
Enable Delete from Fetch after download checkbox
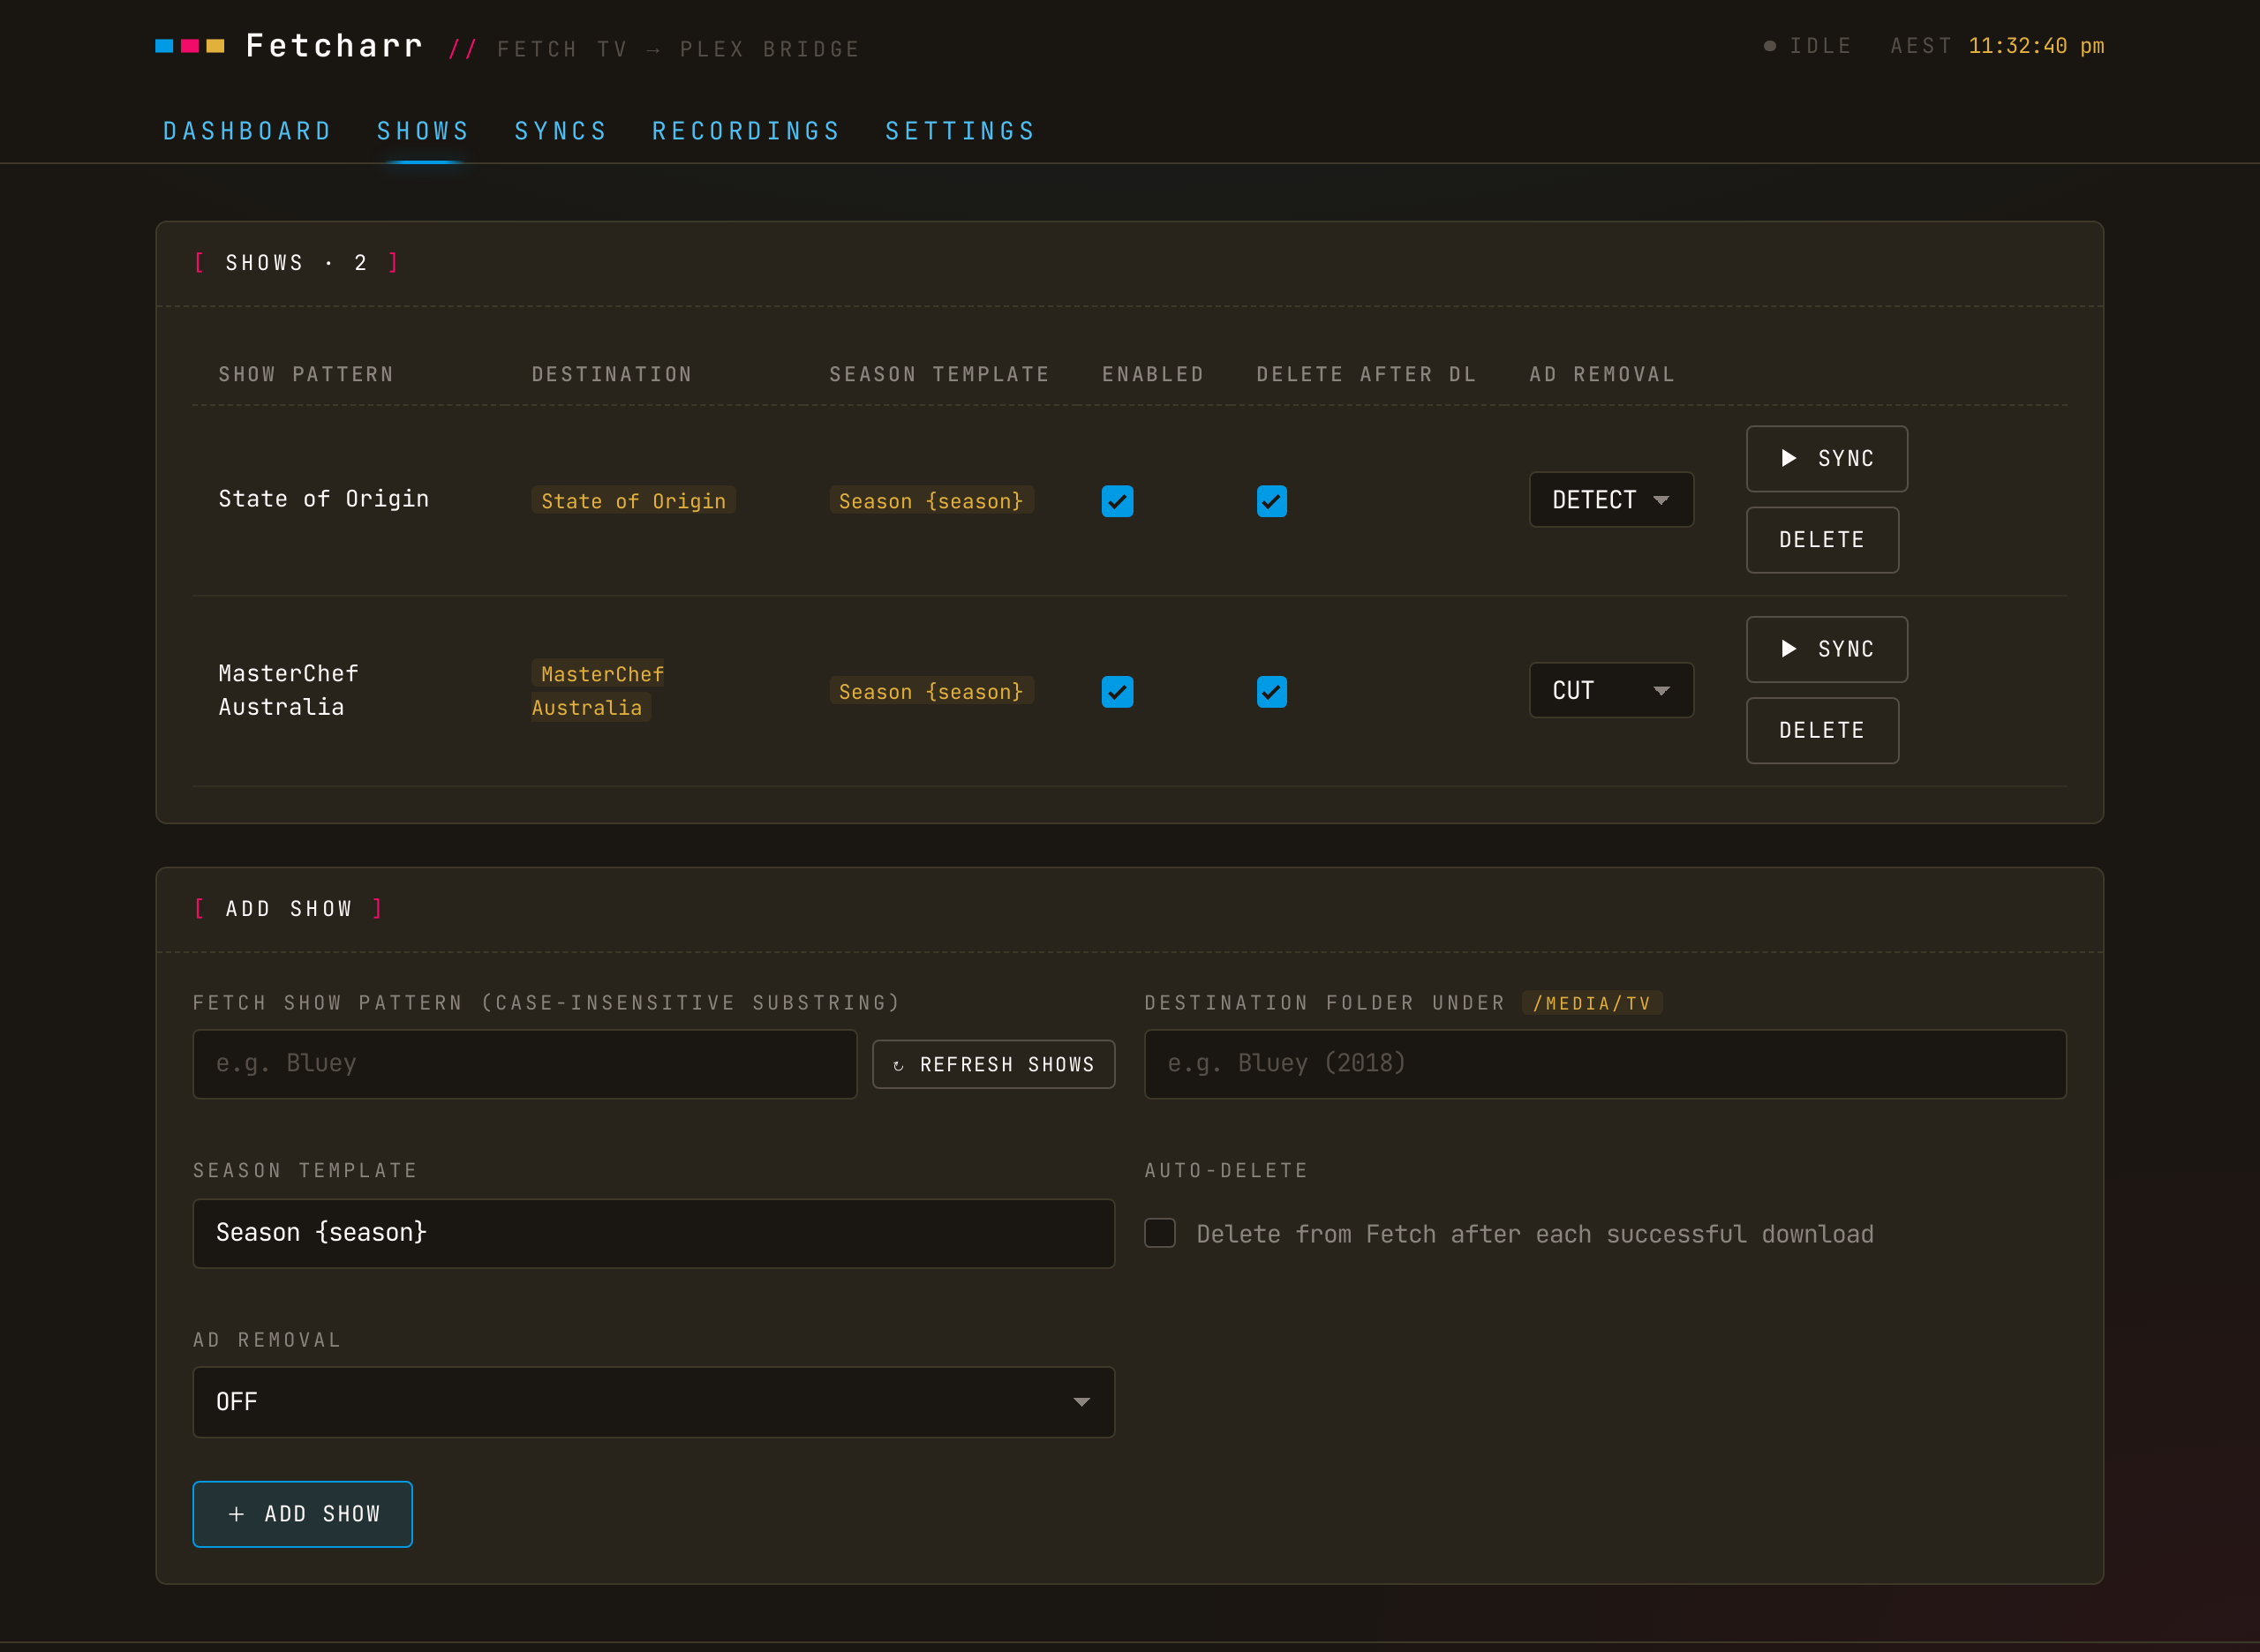click(x=1159, y=1233)
